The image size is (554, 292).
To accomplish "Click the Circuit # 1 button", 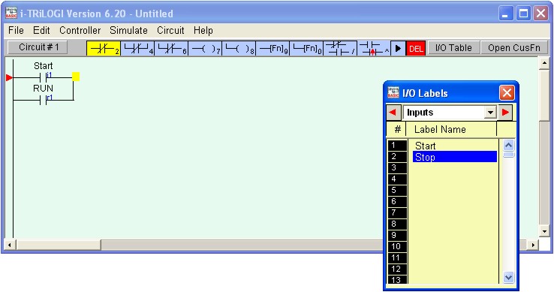I will [38, 47].
